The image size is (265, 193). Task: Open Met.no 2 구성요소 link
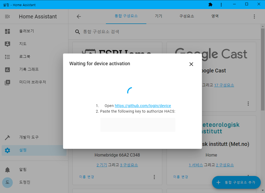(x=225, y=165)
